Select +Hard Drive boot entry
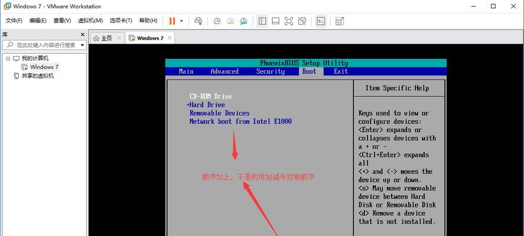Image resolution: width=524 pixels, height=236 pixels. [x=206, y=105]
